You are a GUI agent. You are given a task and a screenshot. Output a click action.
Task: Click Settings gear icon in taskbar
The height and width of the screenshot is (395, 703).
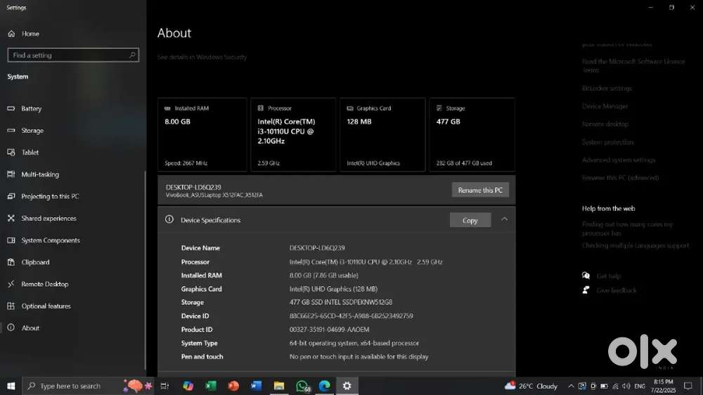[347, 386]
